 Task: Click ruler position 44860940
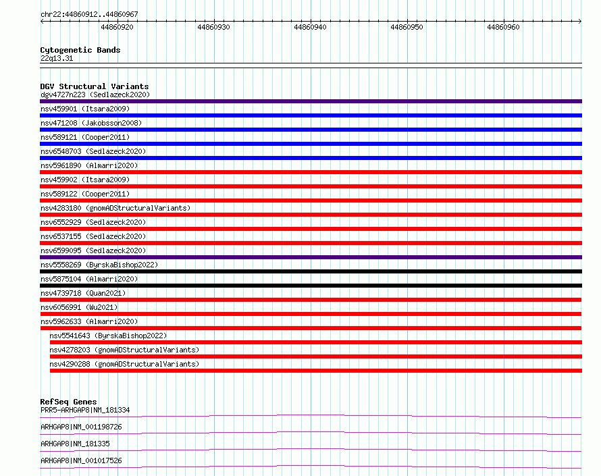310,27
